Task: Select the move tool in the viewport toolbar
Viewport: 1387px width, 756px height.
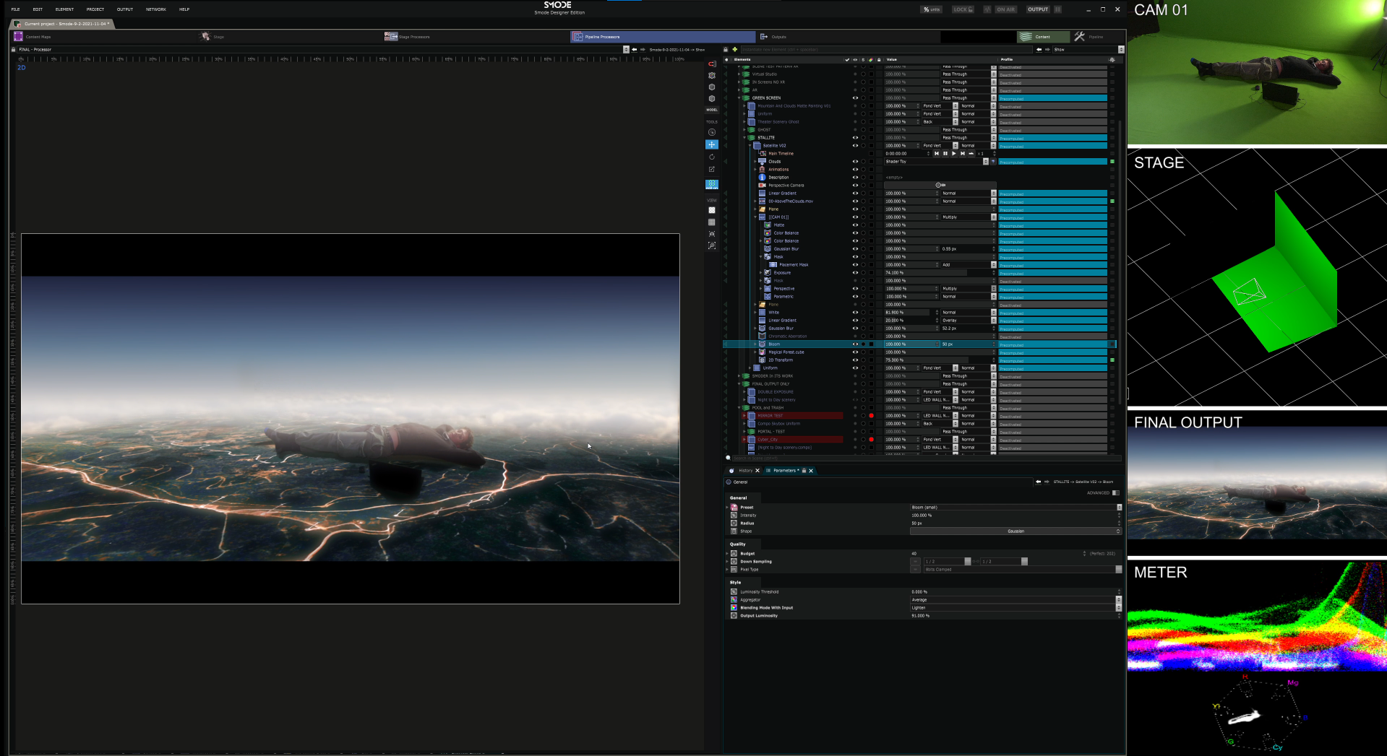Action: [x=712, y=144]
